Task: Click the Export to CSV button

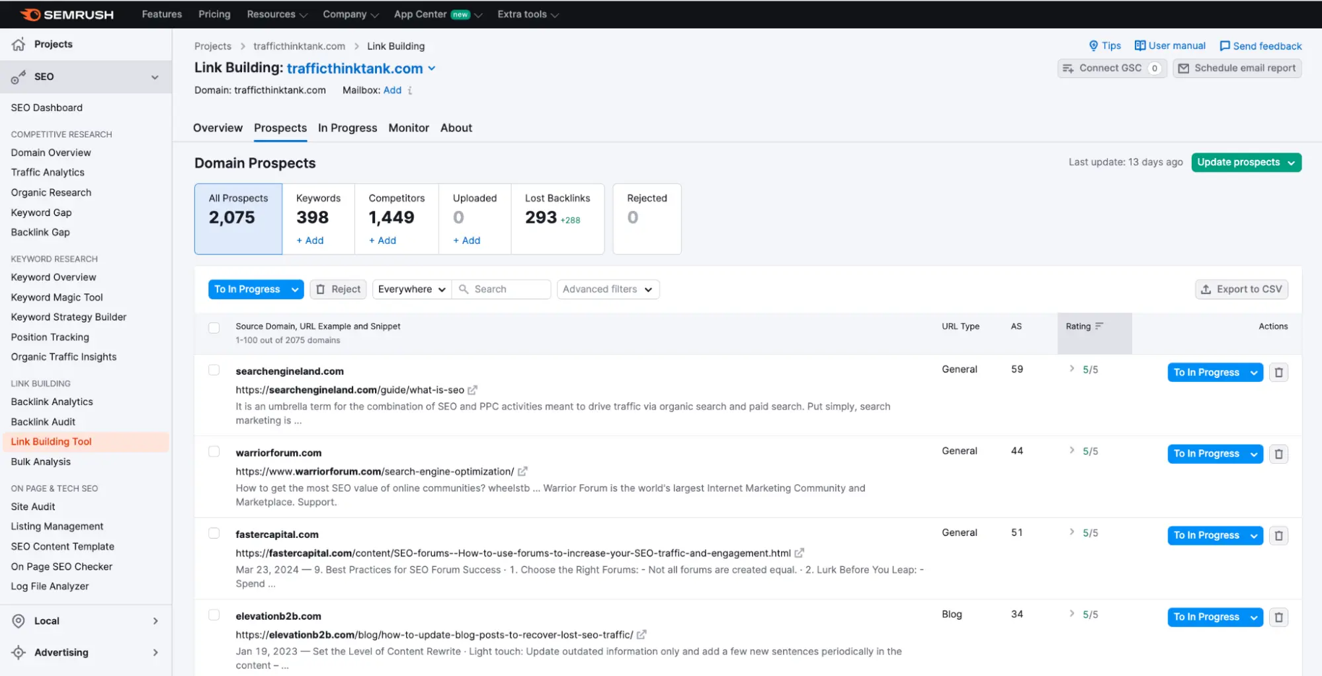Action: pyautogui.click(x=1241, y=289)
